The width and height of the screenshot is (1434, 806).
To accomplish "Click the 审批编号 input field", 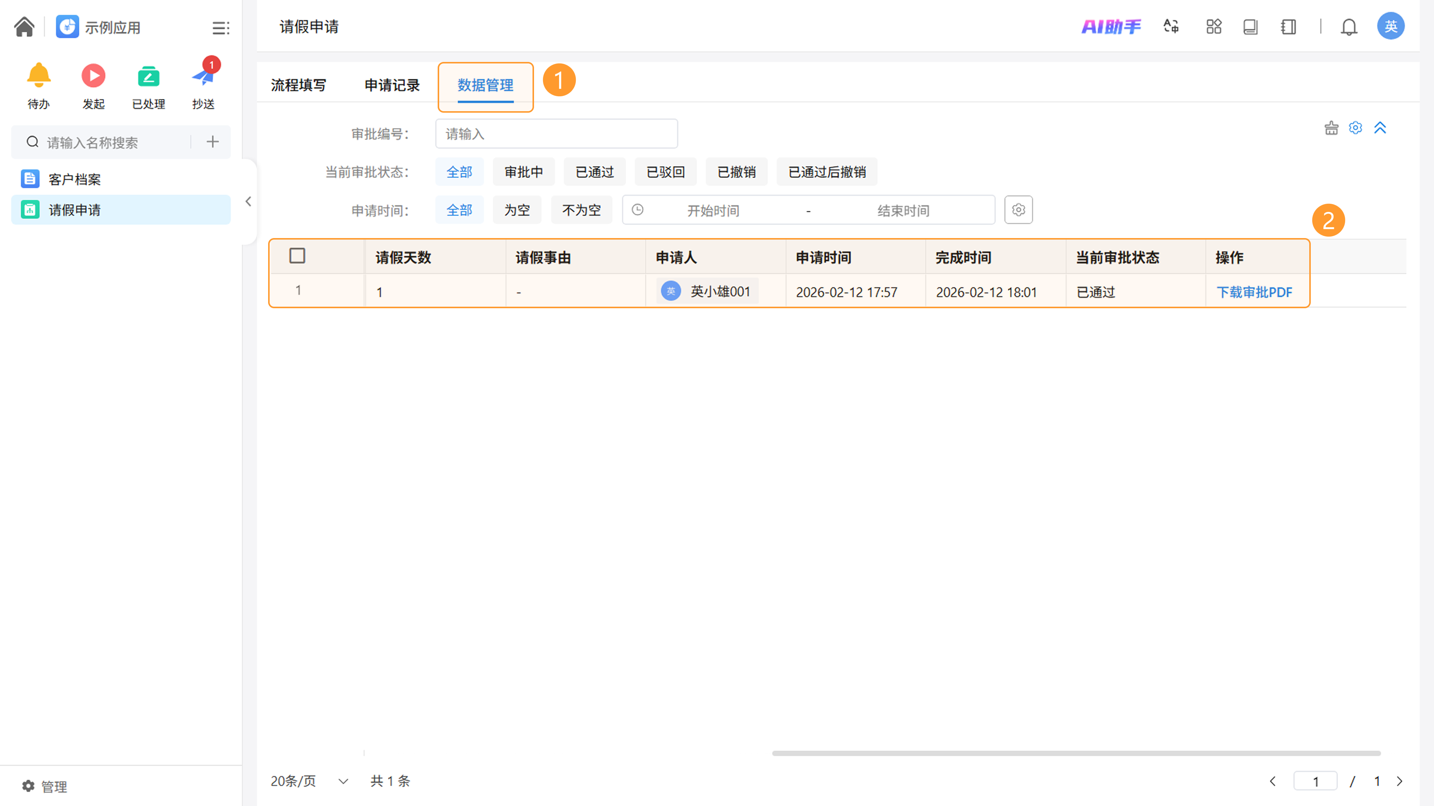I will coord(556,134).
